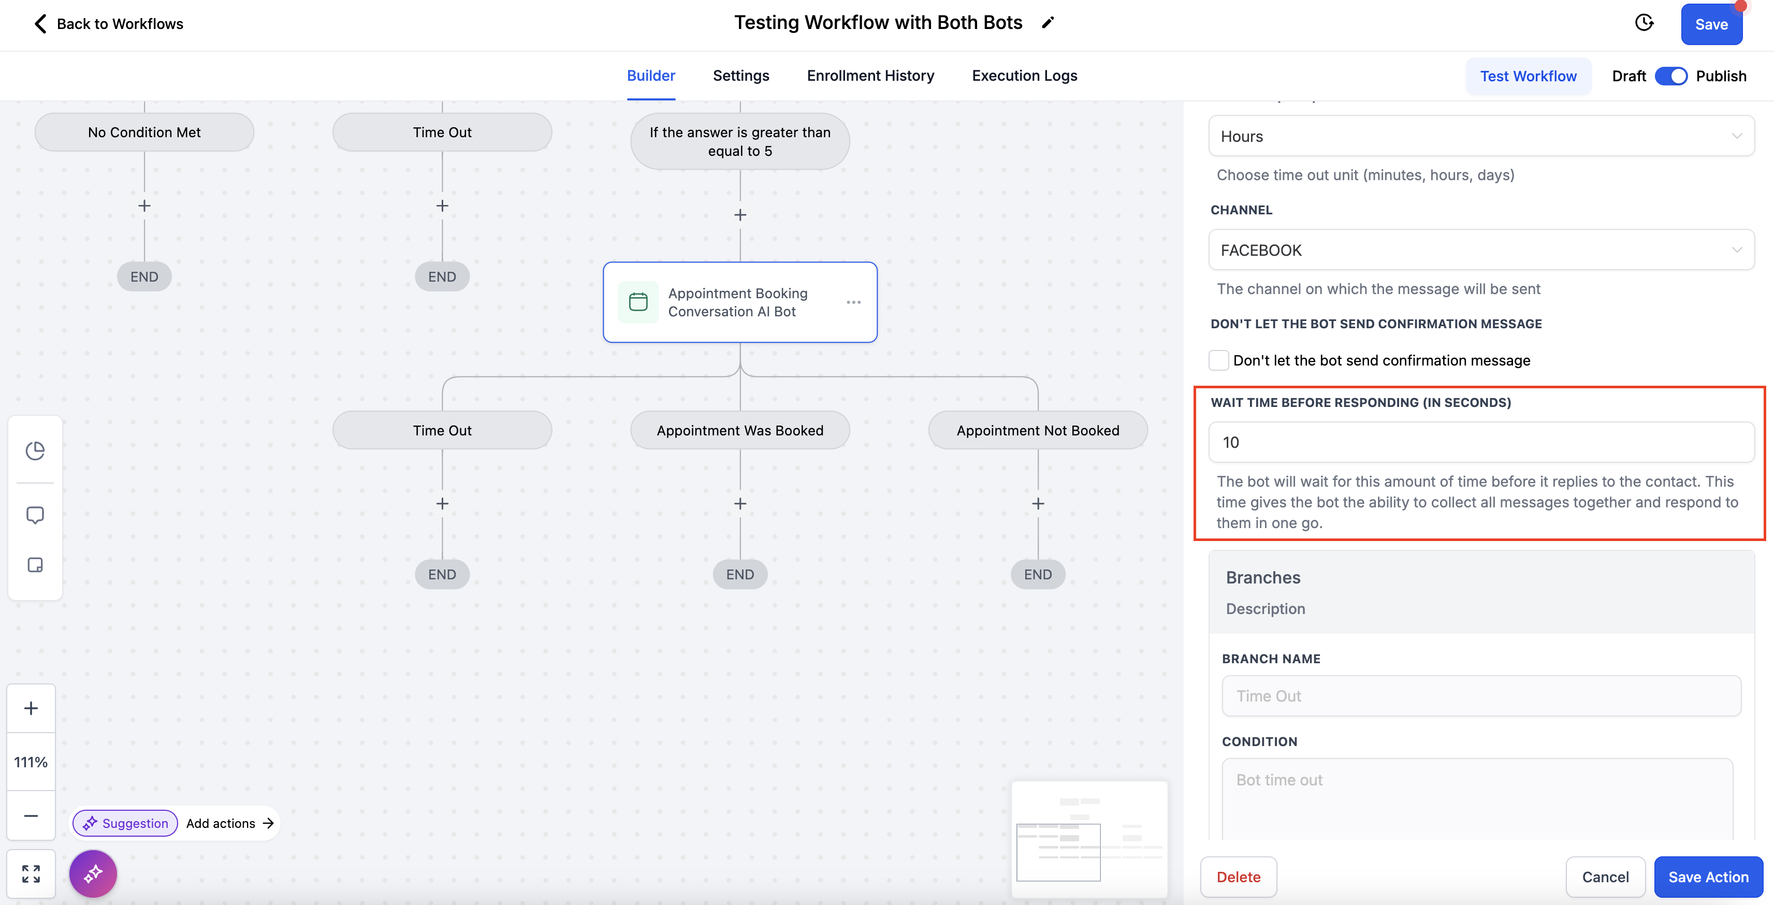Toggle fullscreen canvas view
The height and width of the screenshot is (905, 1774).
tap(31, 873)
